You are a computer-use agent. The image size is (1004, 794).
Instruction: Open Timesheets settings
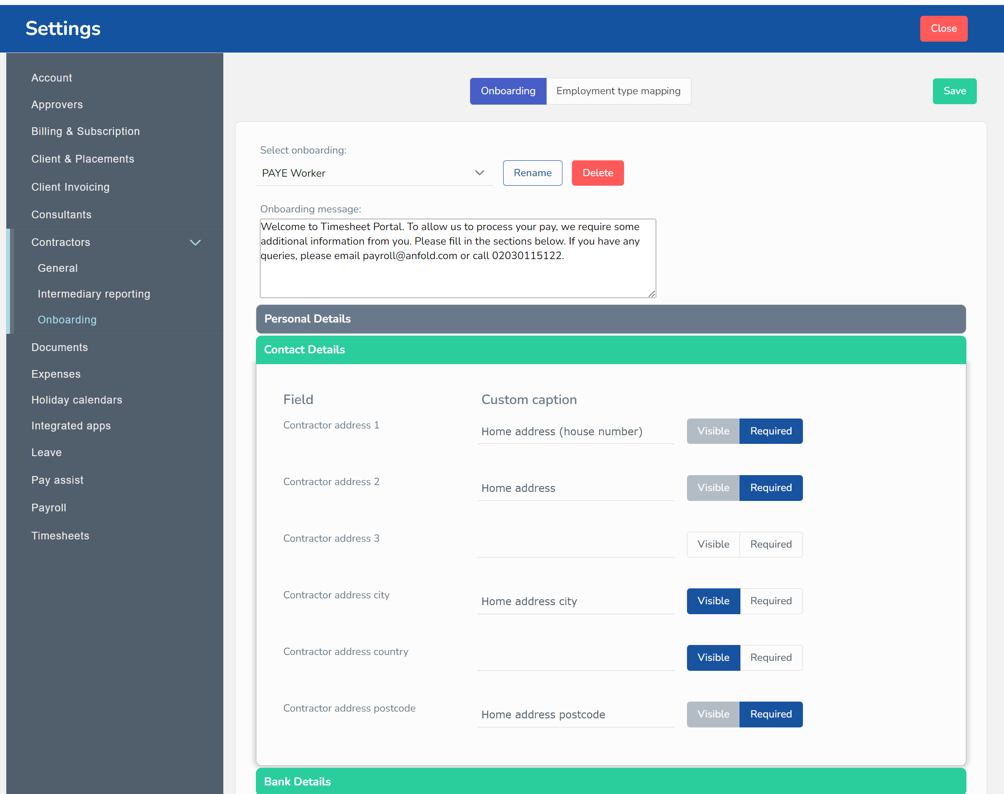60,535
